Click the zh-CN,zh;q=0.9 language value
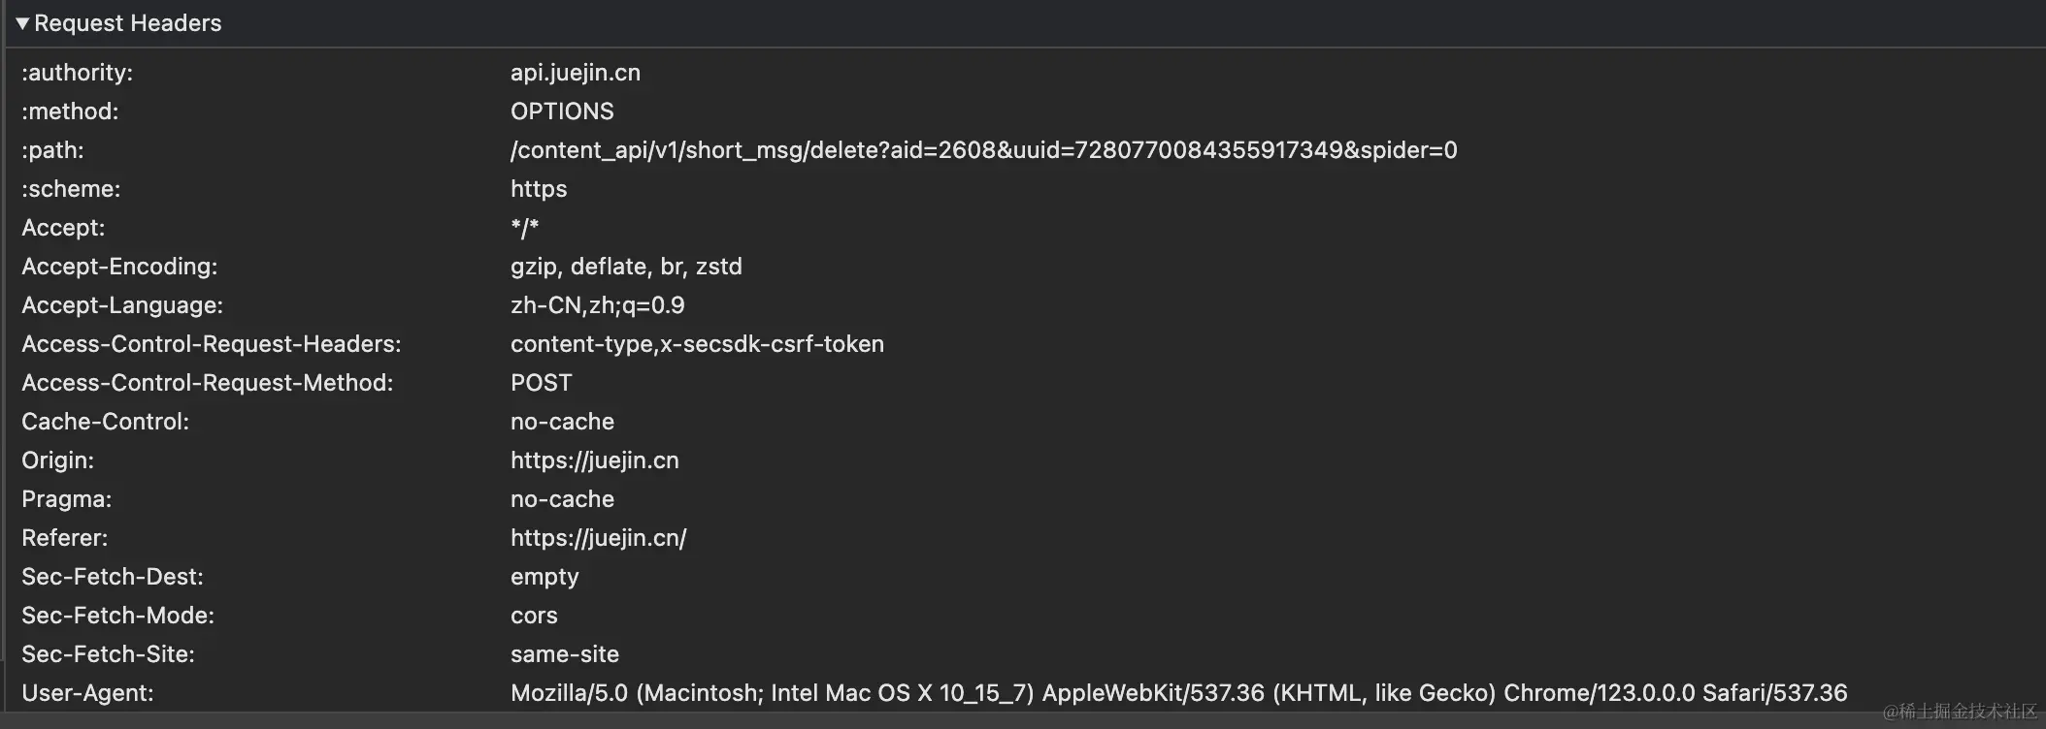Viewport: 2046px width, 729px height. (598, 305)
